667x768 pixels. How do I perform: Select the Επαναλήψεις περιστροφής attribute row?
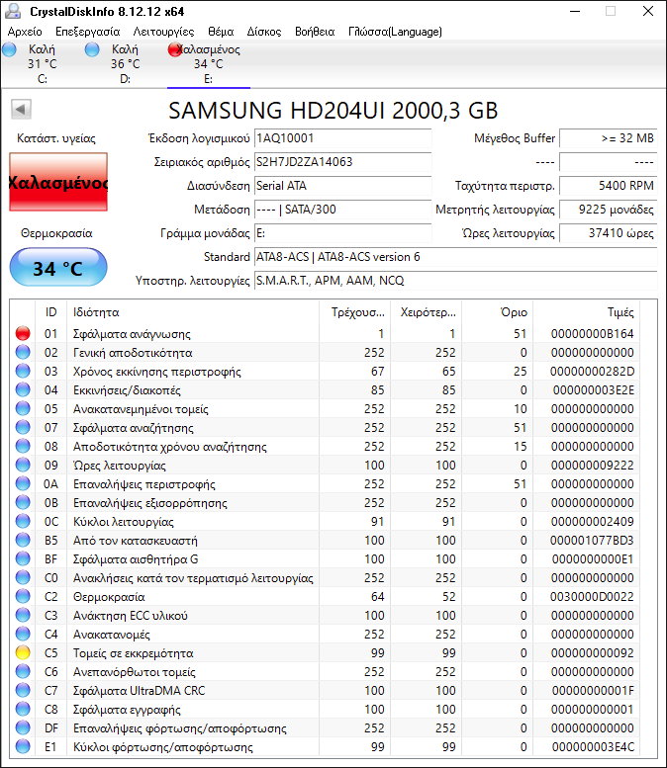click(327, 484)
